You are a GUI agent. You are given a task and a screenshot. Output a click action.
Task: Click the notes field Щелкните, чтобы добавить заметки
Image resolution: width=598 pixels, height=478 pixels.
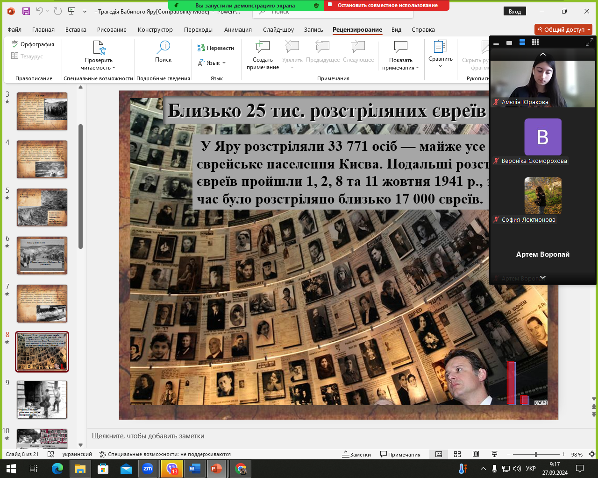[148, 436]
